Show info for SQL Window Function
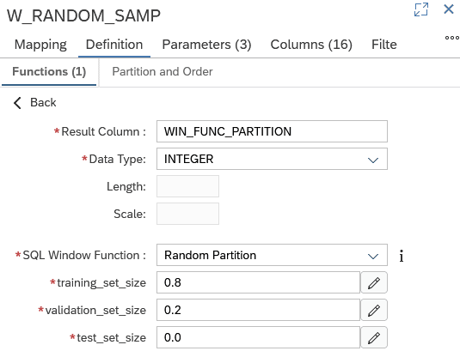 coord(402,256)
